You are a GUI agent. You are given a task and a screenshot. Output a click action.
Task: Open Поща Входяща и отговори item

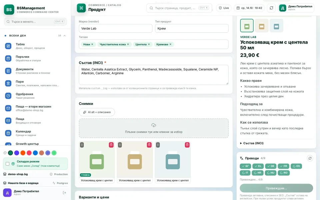[x=35, y=121]
